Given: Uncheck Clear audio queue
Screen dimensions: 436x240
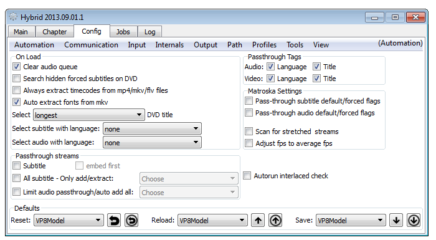Looking at the screenshot, I should pyautogui.click(x=16, y=67).
